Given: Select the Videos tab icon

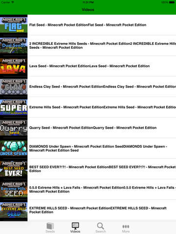Looking at the screenshot, I should [x=75, y=226].
